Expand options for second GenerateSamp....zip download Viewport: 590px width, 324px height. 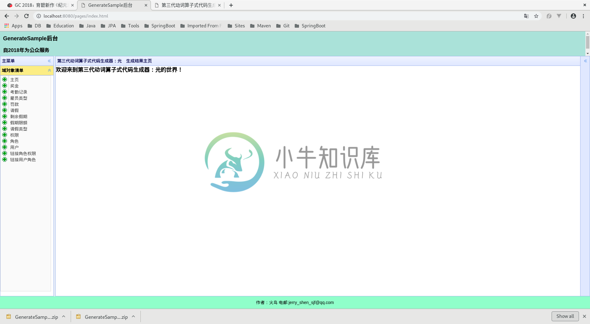coord(133,317)
